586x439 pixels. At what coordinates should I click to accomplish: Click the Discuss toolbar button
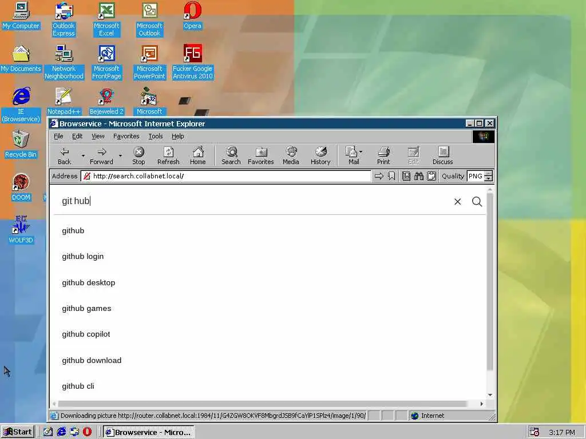(443, 155)
